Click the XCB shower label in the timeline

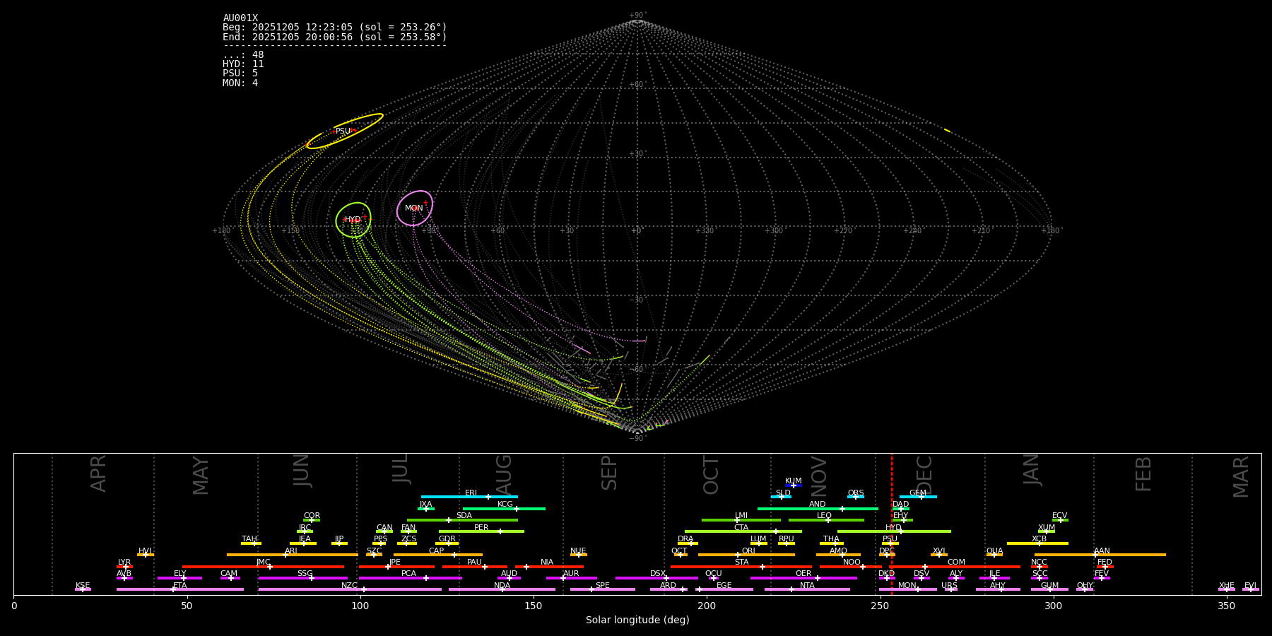(1040, 539)
